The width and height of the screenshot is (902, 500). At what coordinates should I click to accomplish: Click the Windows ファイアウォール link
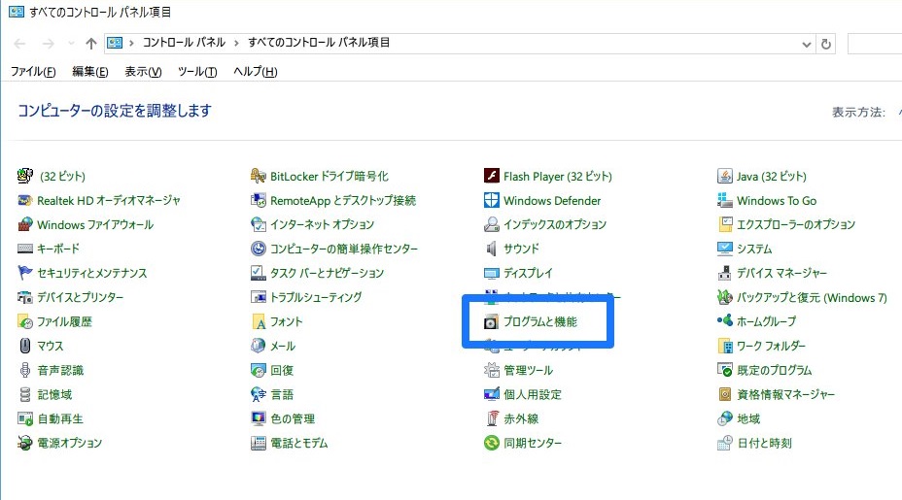[x=95, y=224]
